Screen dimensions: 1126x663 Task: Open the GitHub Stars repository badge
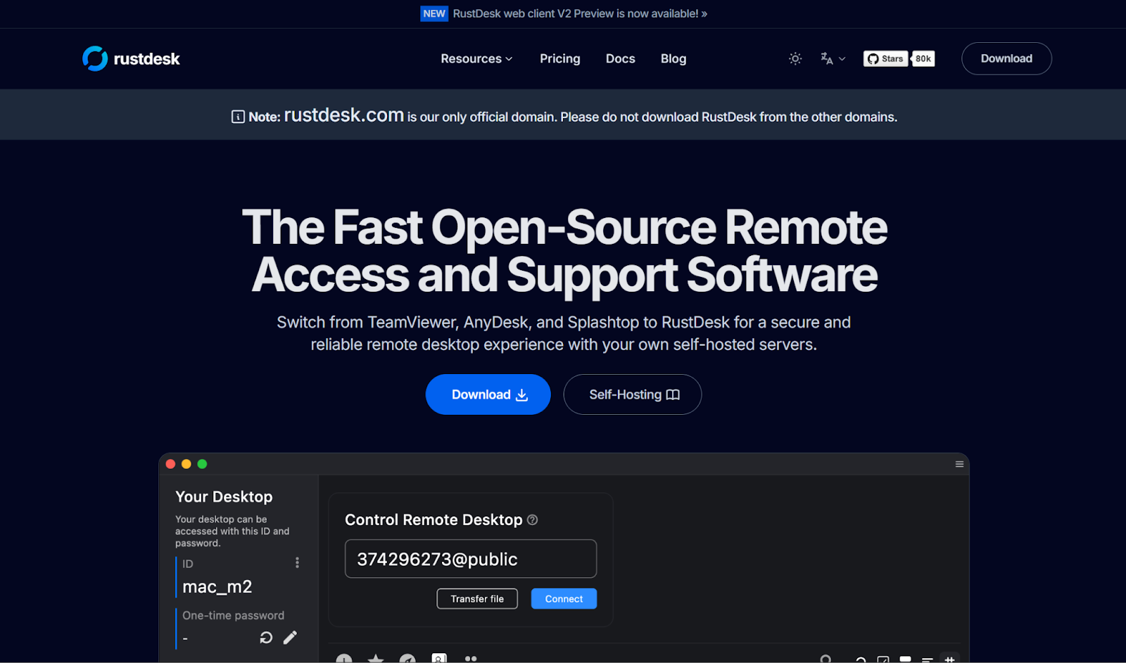(x=885, y=58)
